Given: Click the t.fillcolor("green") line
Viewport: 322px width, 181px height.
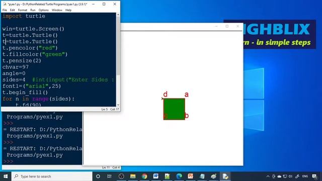Looking at the screenshot, I should pyautogui.click(x=35, y=54).
